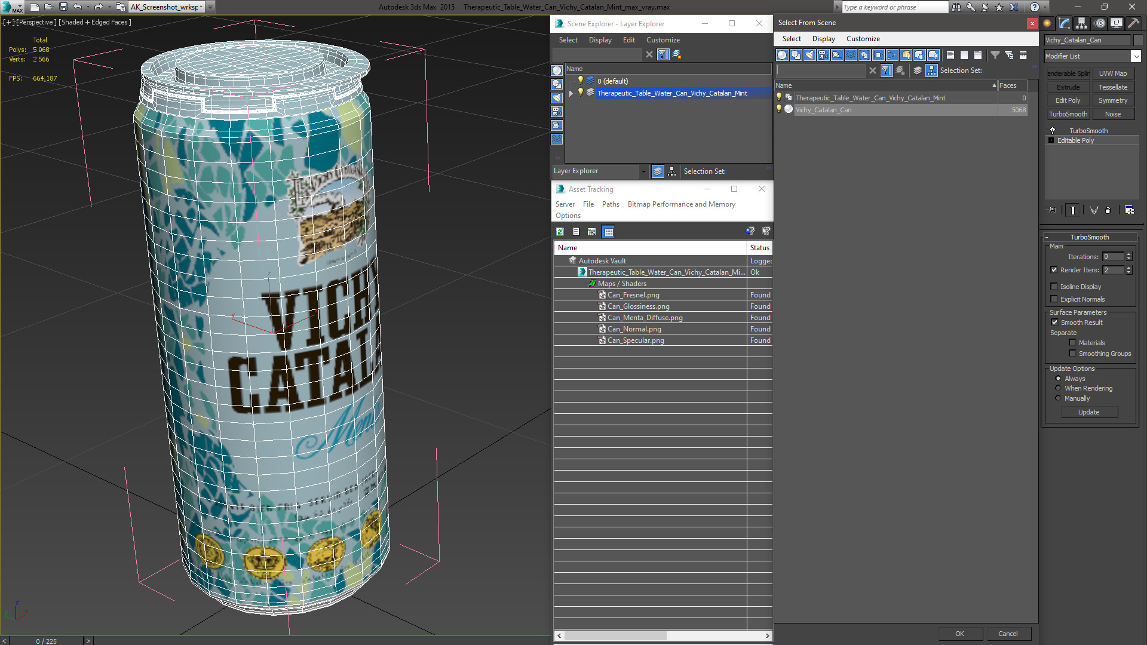The height and width of the screenshot is (645, 1147).
Task: Click Select Invert icon in Select From Scene
Action: (x=978, y=55)
